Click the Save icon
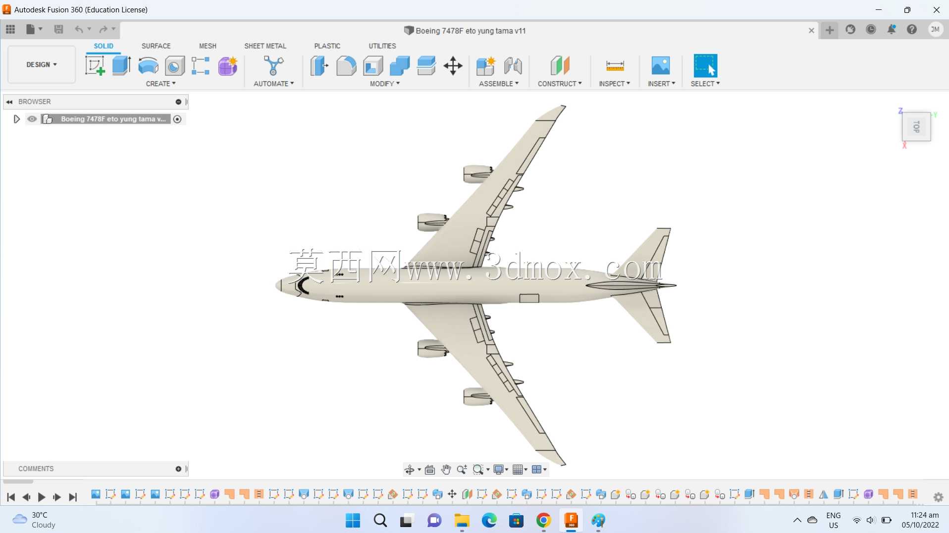This screenshot has height=533, width=949. (58, 29)
